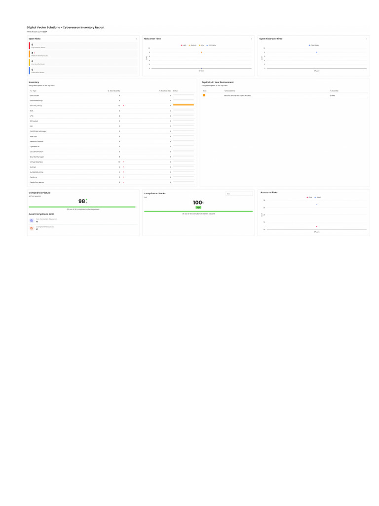Select the Medium severity issues row
The height and width of the screenshot is (506, 379).
[83, 54]
